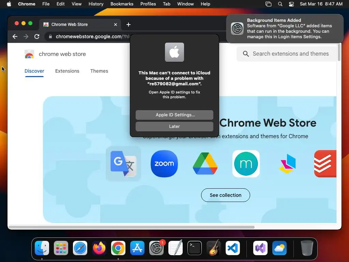The width and height of the screenshot is (349, 262).
Task: Open Finder from the Dock
Action: (x=42, y=248)
